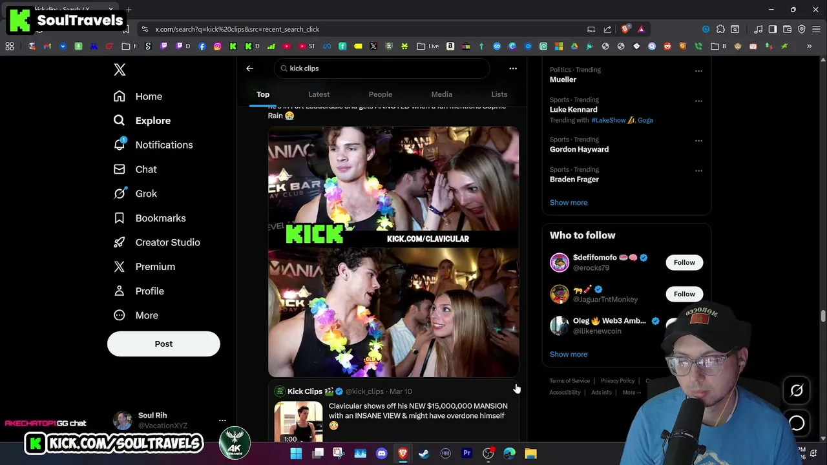Open Grok from the sidebar
This screenshot has height=465, width=827.
135,194
